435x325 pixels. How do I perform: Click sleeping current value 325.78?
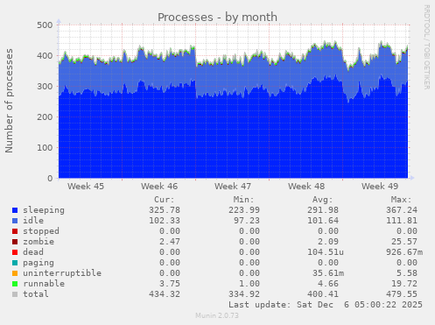pos(165,210)
